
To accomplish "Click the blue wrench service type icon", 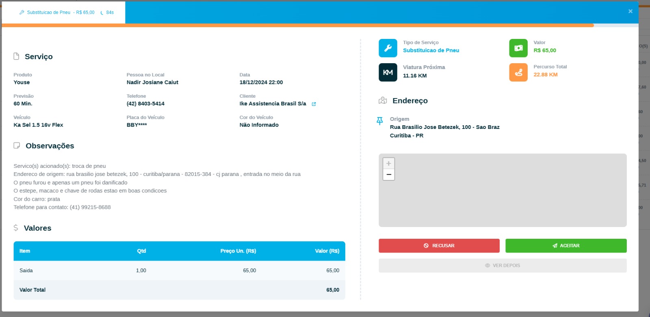I will coord(388,48).
